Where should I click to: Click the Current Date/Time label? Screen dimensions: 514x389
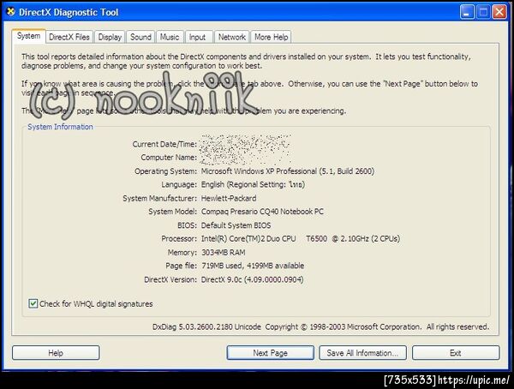[x=164, y=144]
